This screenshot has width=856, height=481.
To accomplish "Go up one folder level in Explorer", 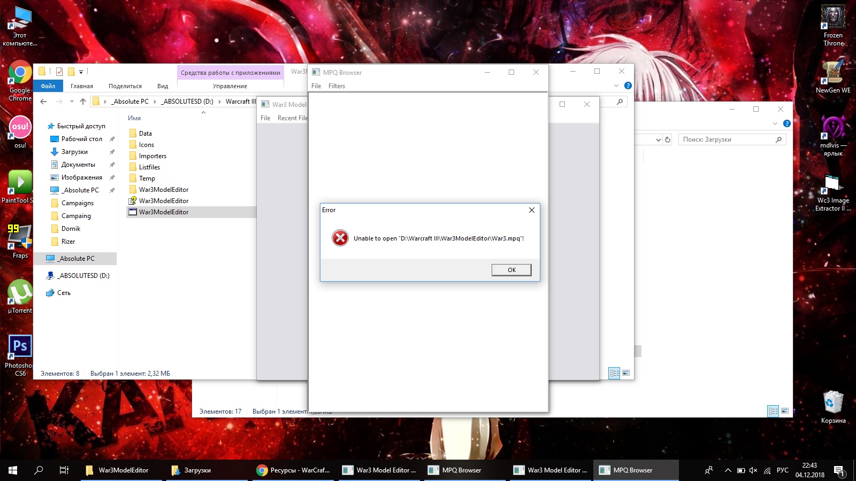I will click(x=83, y=102).
